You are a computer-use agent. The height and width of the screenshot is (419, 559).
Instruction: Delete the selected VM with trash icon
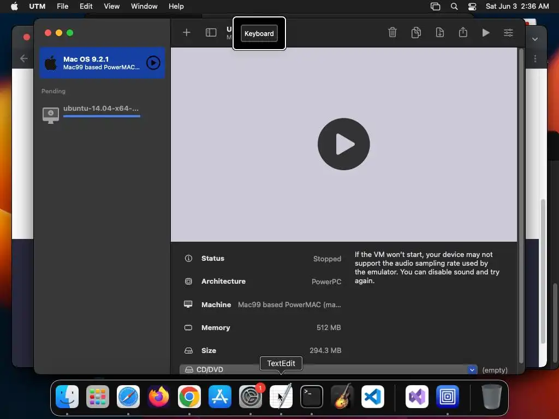click(392, 32)
